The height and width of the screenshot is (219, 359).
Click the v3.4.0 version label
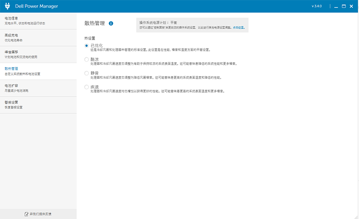[x=317, y=6]
